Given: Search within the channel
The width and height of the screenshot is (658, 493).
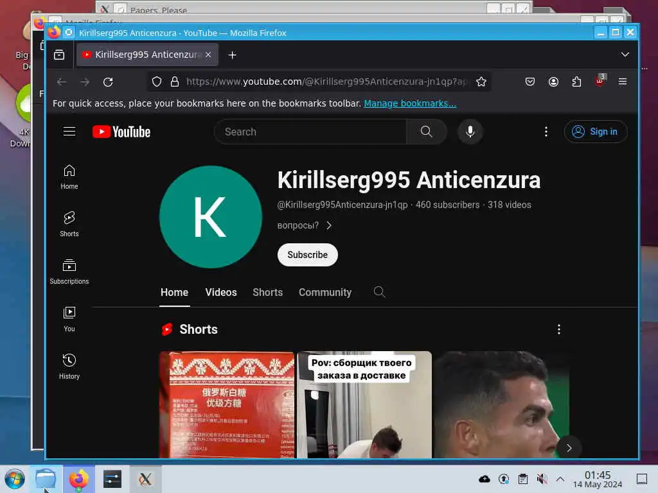Looking at the screenshot, I should (x=379, y=292).
